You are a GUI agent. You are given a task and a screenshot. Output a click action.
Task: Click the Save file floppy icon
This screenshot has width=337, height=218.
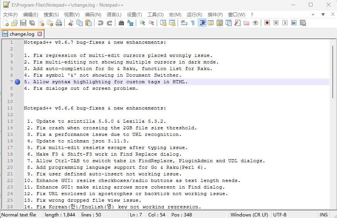coord(23,23)
